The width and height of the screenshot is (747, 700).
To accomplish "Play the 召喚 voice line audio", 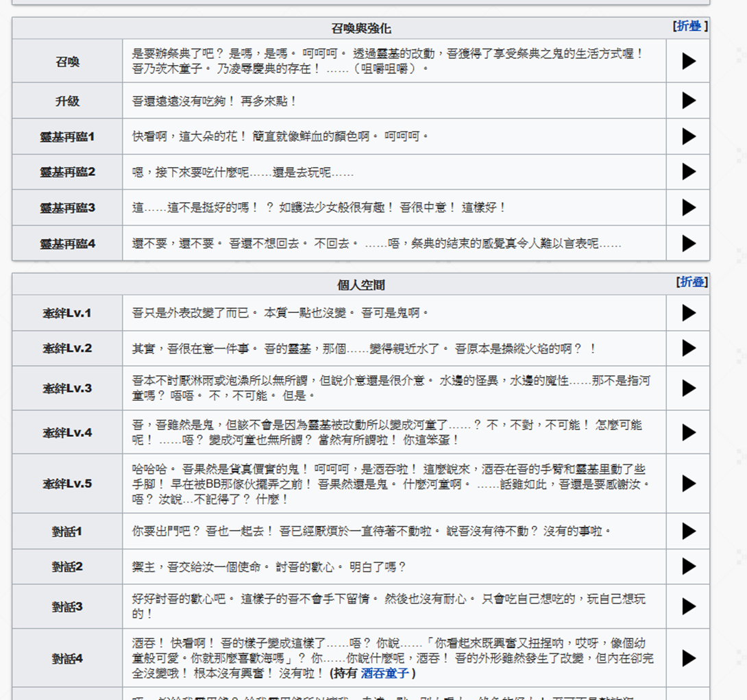I will [687, 60].
